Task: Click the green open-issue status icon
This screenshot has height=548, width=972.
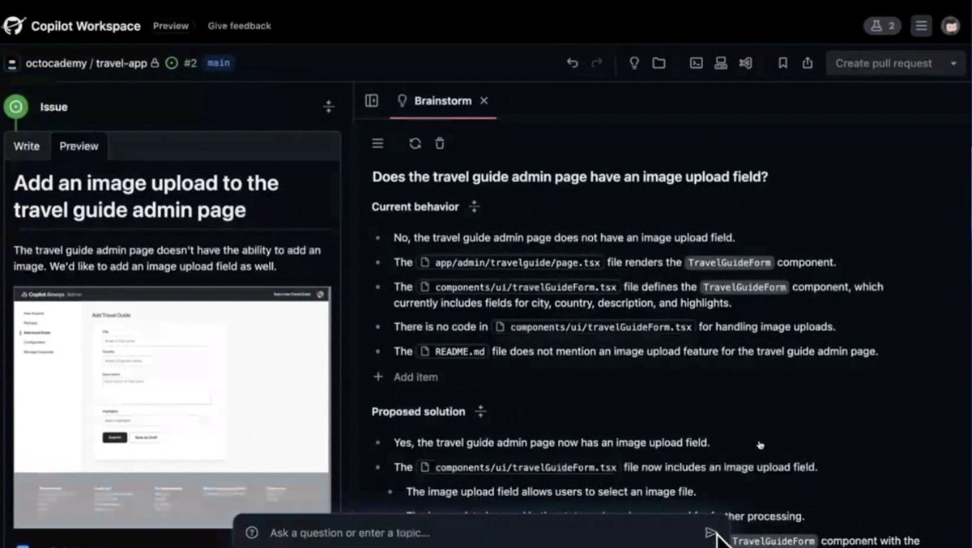Action: click(x=15, y=107)
